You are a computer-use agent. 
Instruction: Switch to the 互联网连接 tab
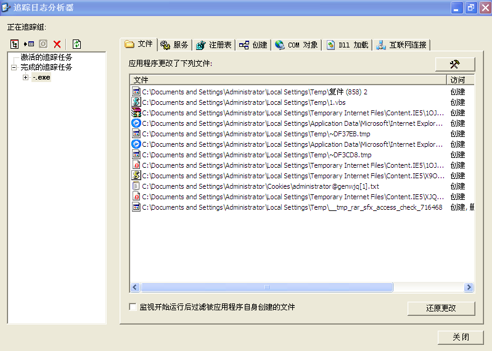(x=401, y=45)
